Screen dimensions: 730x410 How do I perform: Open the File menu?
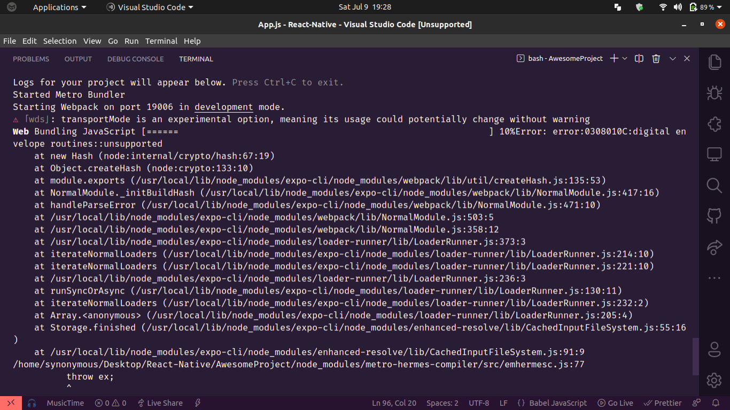click(10, 41)
